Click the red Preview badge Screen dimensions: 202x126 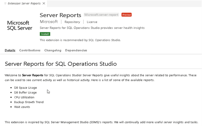(x=126, y=15)
